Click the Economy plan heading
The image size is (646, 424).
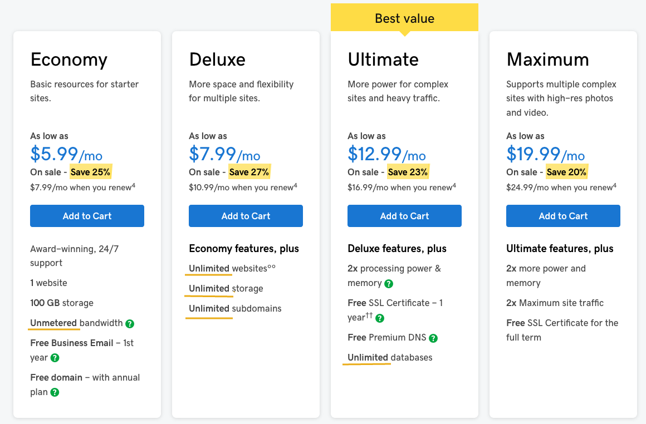(69, 60)
